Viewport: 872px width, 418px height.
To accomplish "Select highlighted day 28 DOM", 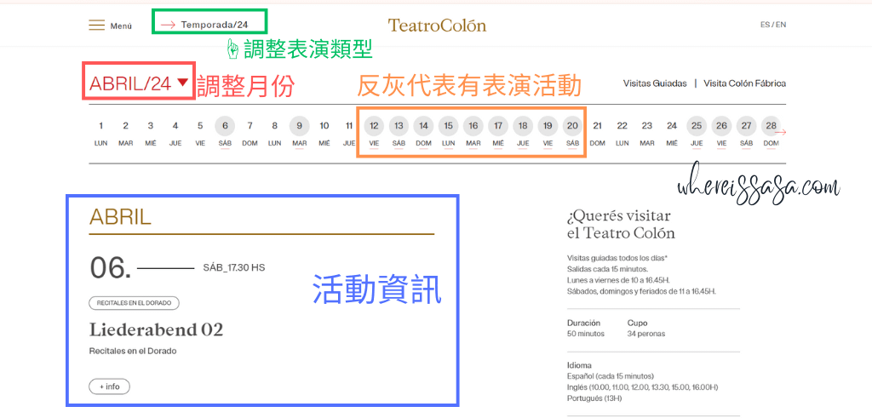I will 771,134.
